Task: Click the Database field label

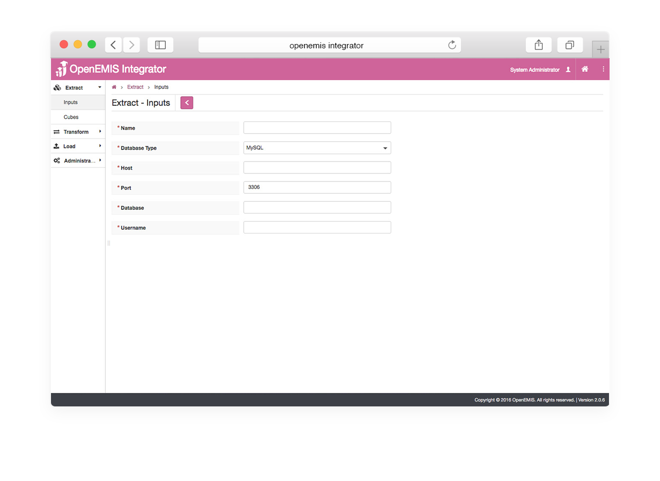Action: [x=132, y=208]
